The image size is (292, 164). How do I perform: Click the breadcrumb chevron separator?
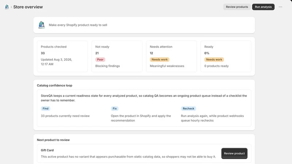pos(11,7)
